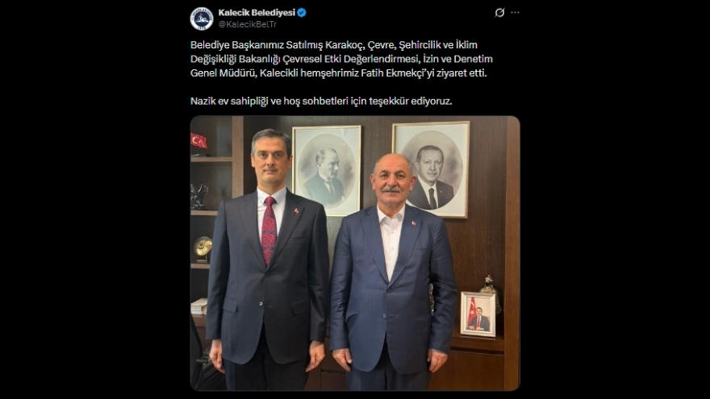Click the tweet paragraph mentioning Satılmış Karakoç

pos(341,59)
